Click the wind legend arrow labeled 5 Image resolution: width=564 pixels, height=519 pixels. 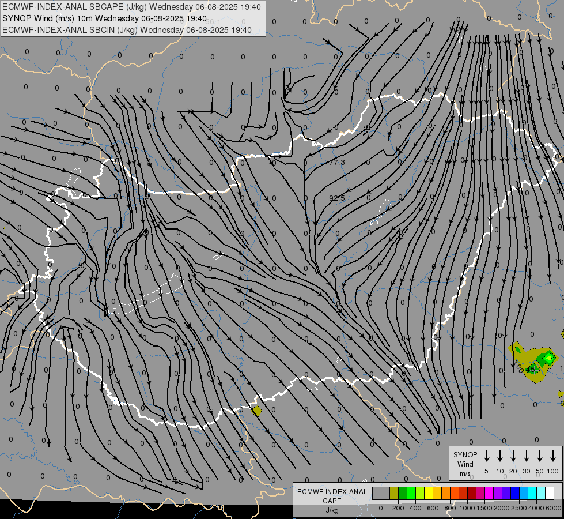tap(486, 456)
